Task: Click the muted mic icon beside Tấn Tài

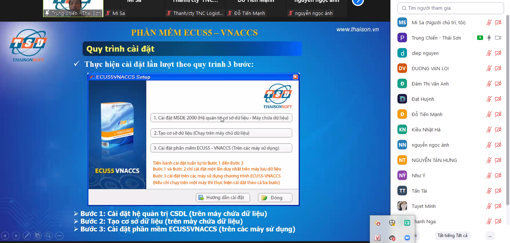Action: click(x=489, y=191)
